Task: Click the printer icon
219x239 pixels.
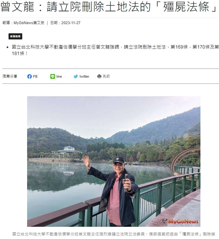Action: point(99,76)
